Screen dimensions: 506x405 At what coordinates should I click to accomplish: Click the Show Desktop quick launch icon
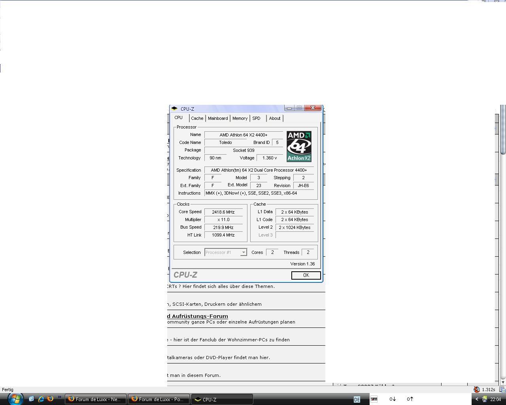[x=32, y=399]
